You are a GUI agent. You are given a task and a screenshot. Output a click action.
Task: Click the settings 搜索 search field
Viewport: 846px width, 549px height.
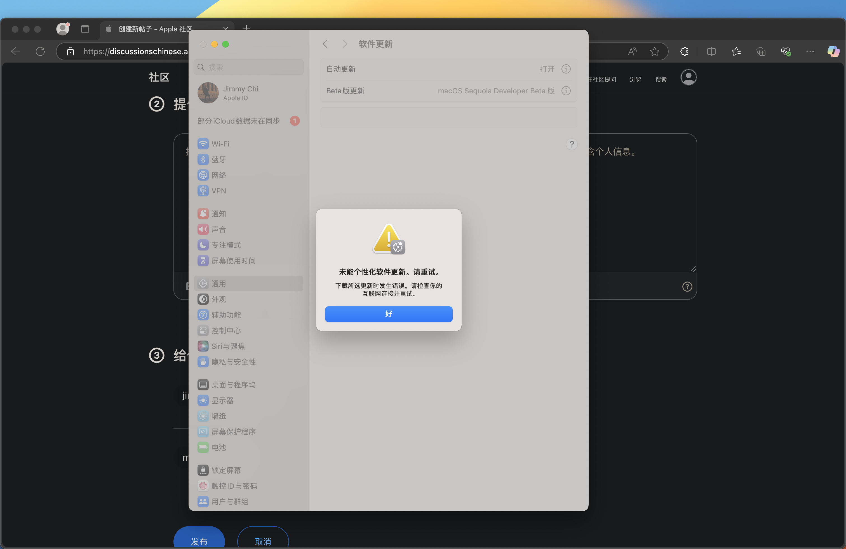coord(249,67)
